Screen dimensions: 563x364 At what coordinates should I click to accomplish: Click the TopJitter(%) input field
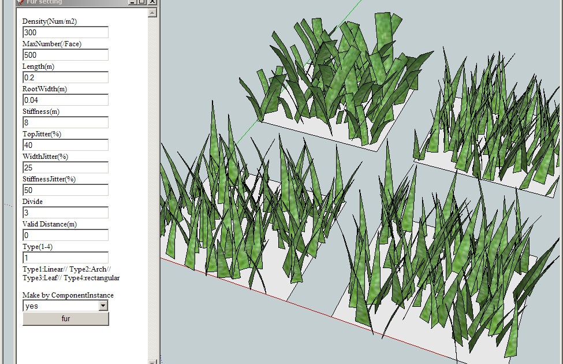65,145
